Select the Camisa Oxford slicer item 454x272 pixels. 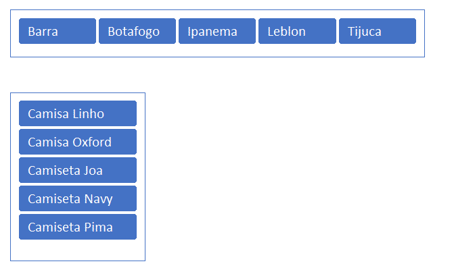click(x=78, y=142)
